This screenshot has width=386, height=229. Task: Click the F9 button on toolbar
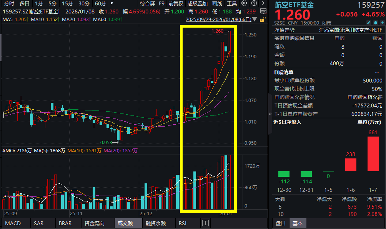pos(161,3)
